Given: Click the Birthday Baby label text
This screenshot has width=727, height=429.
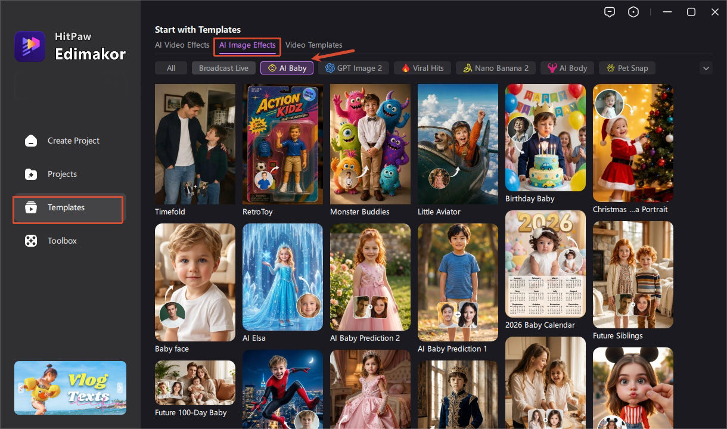Looking at the screenshot, I should (x=530, y=198).
